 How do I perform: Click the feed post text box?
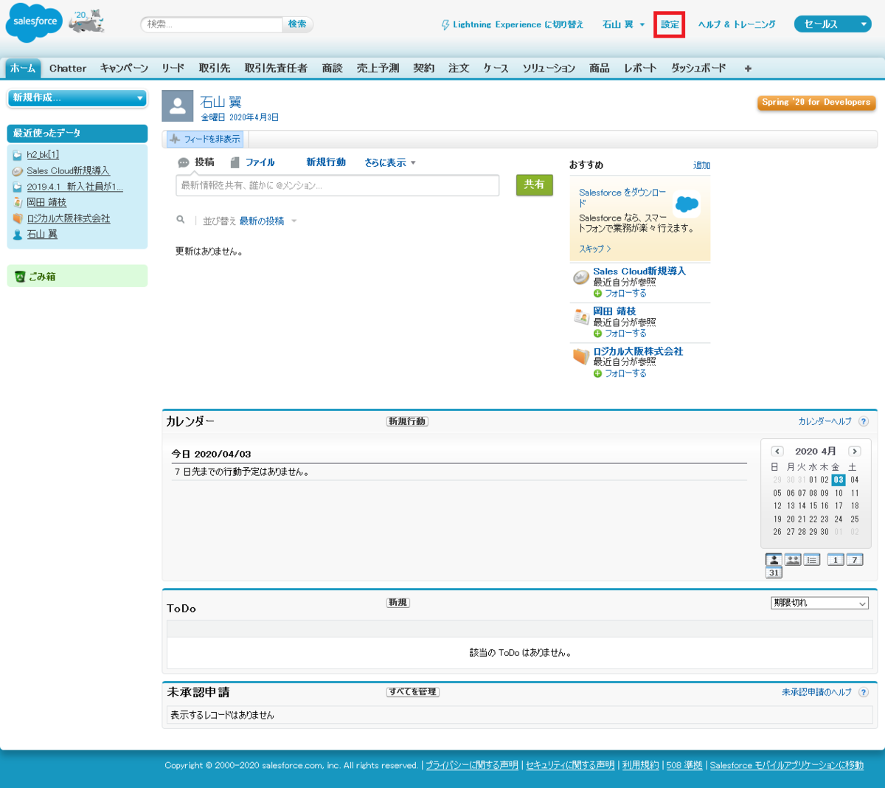click(337, 185)
